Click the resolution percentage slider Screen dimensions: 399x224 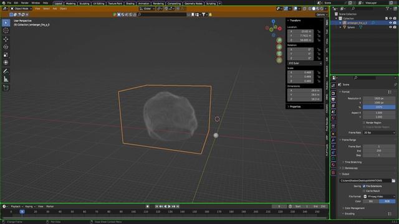(x=379, y=107)
